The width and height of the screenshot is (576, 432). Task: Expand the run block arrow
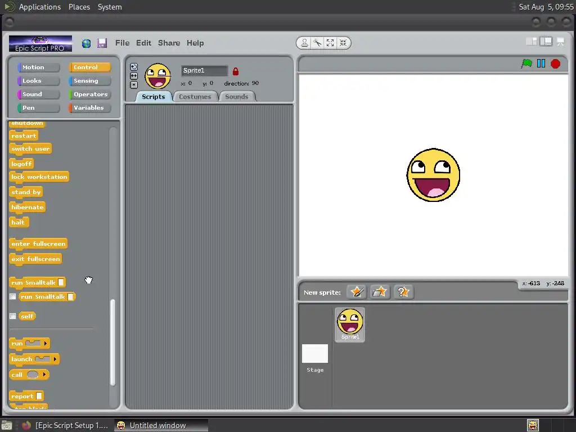point(45,344)
